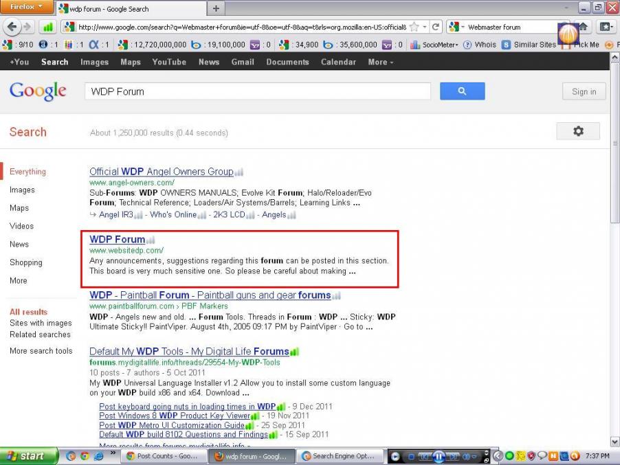Go to YouTube from Google bar
The image size is (620, 465).
[169, 62]
